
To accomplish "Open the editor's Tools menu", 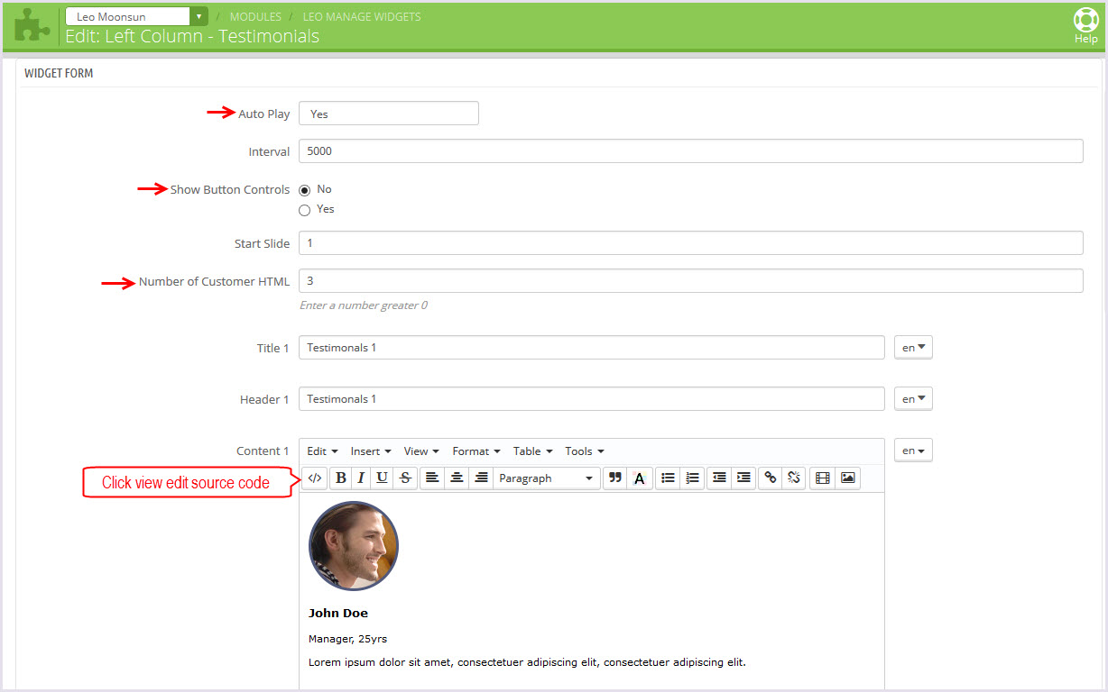I will (x=585, y=451).
